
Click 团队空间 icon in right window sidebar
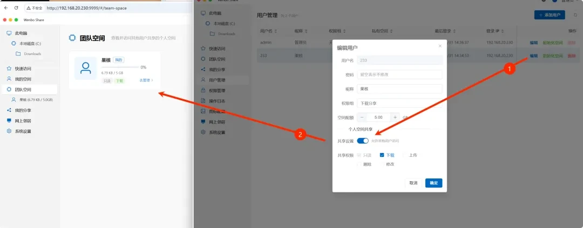click(x=203, y=59)
